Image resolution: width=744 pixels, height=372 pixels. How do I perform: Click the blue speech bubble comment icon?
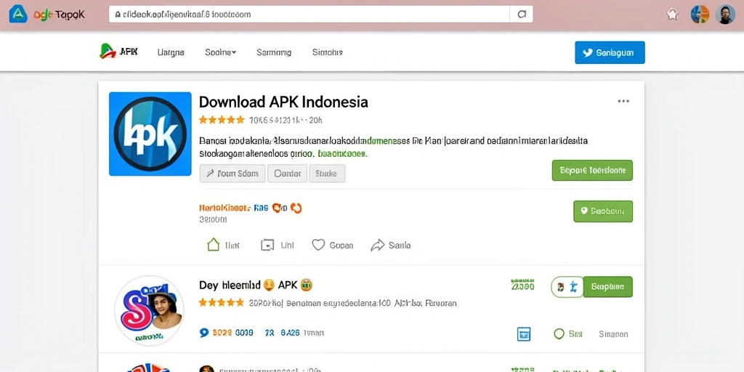[x=204, y=333]
